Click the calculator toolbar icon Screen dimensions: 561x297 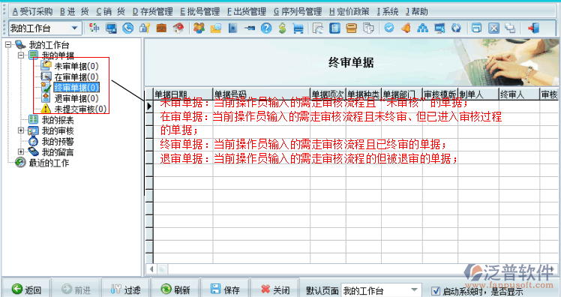tap(335, 28)
